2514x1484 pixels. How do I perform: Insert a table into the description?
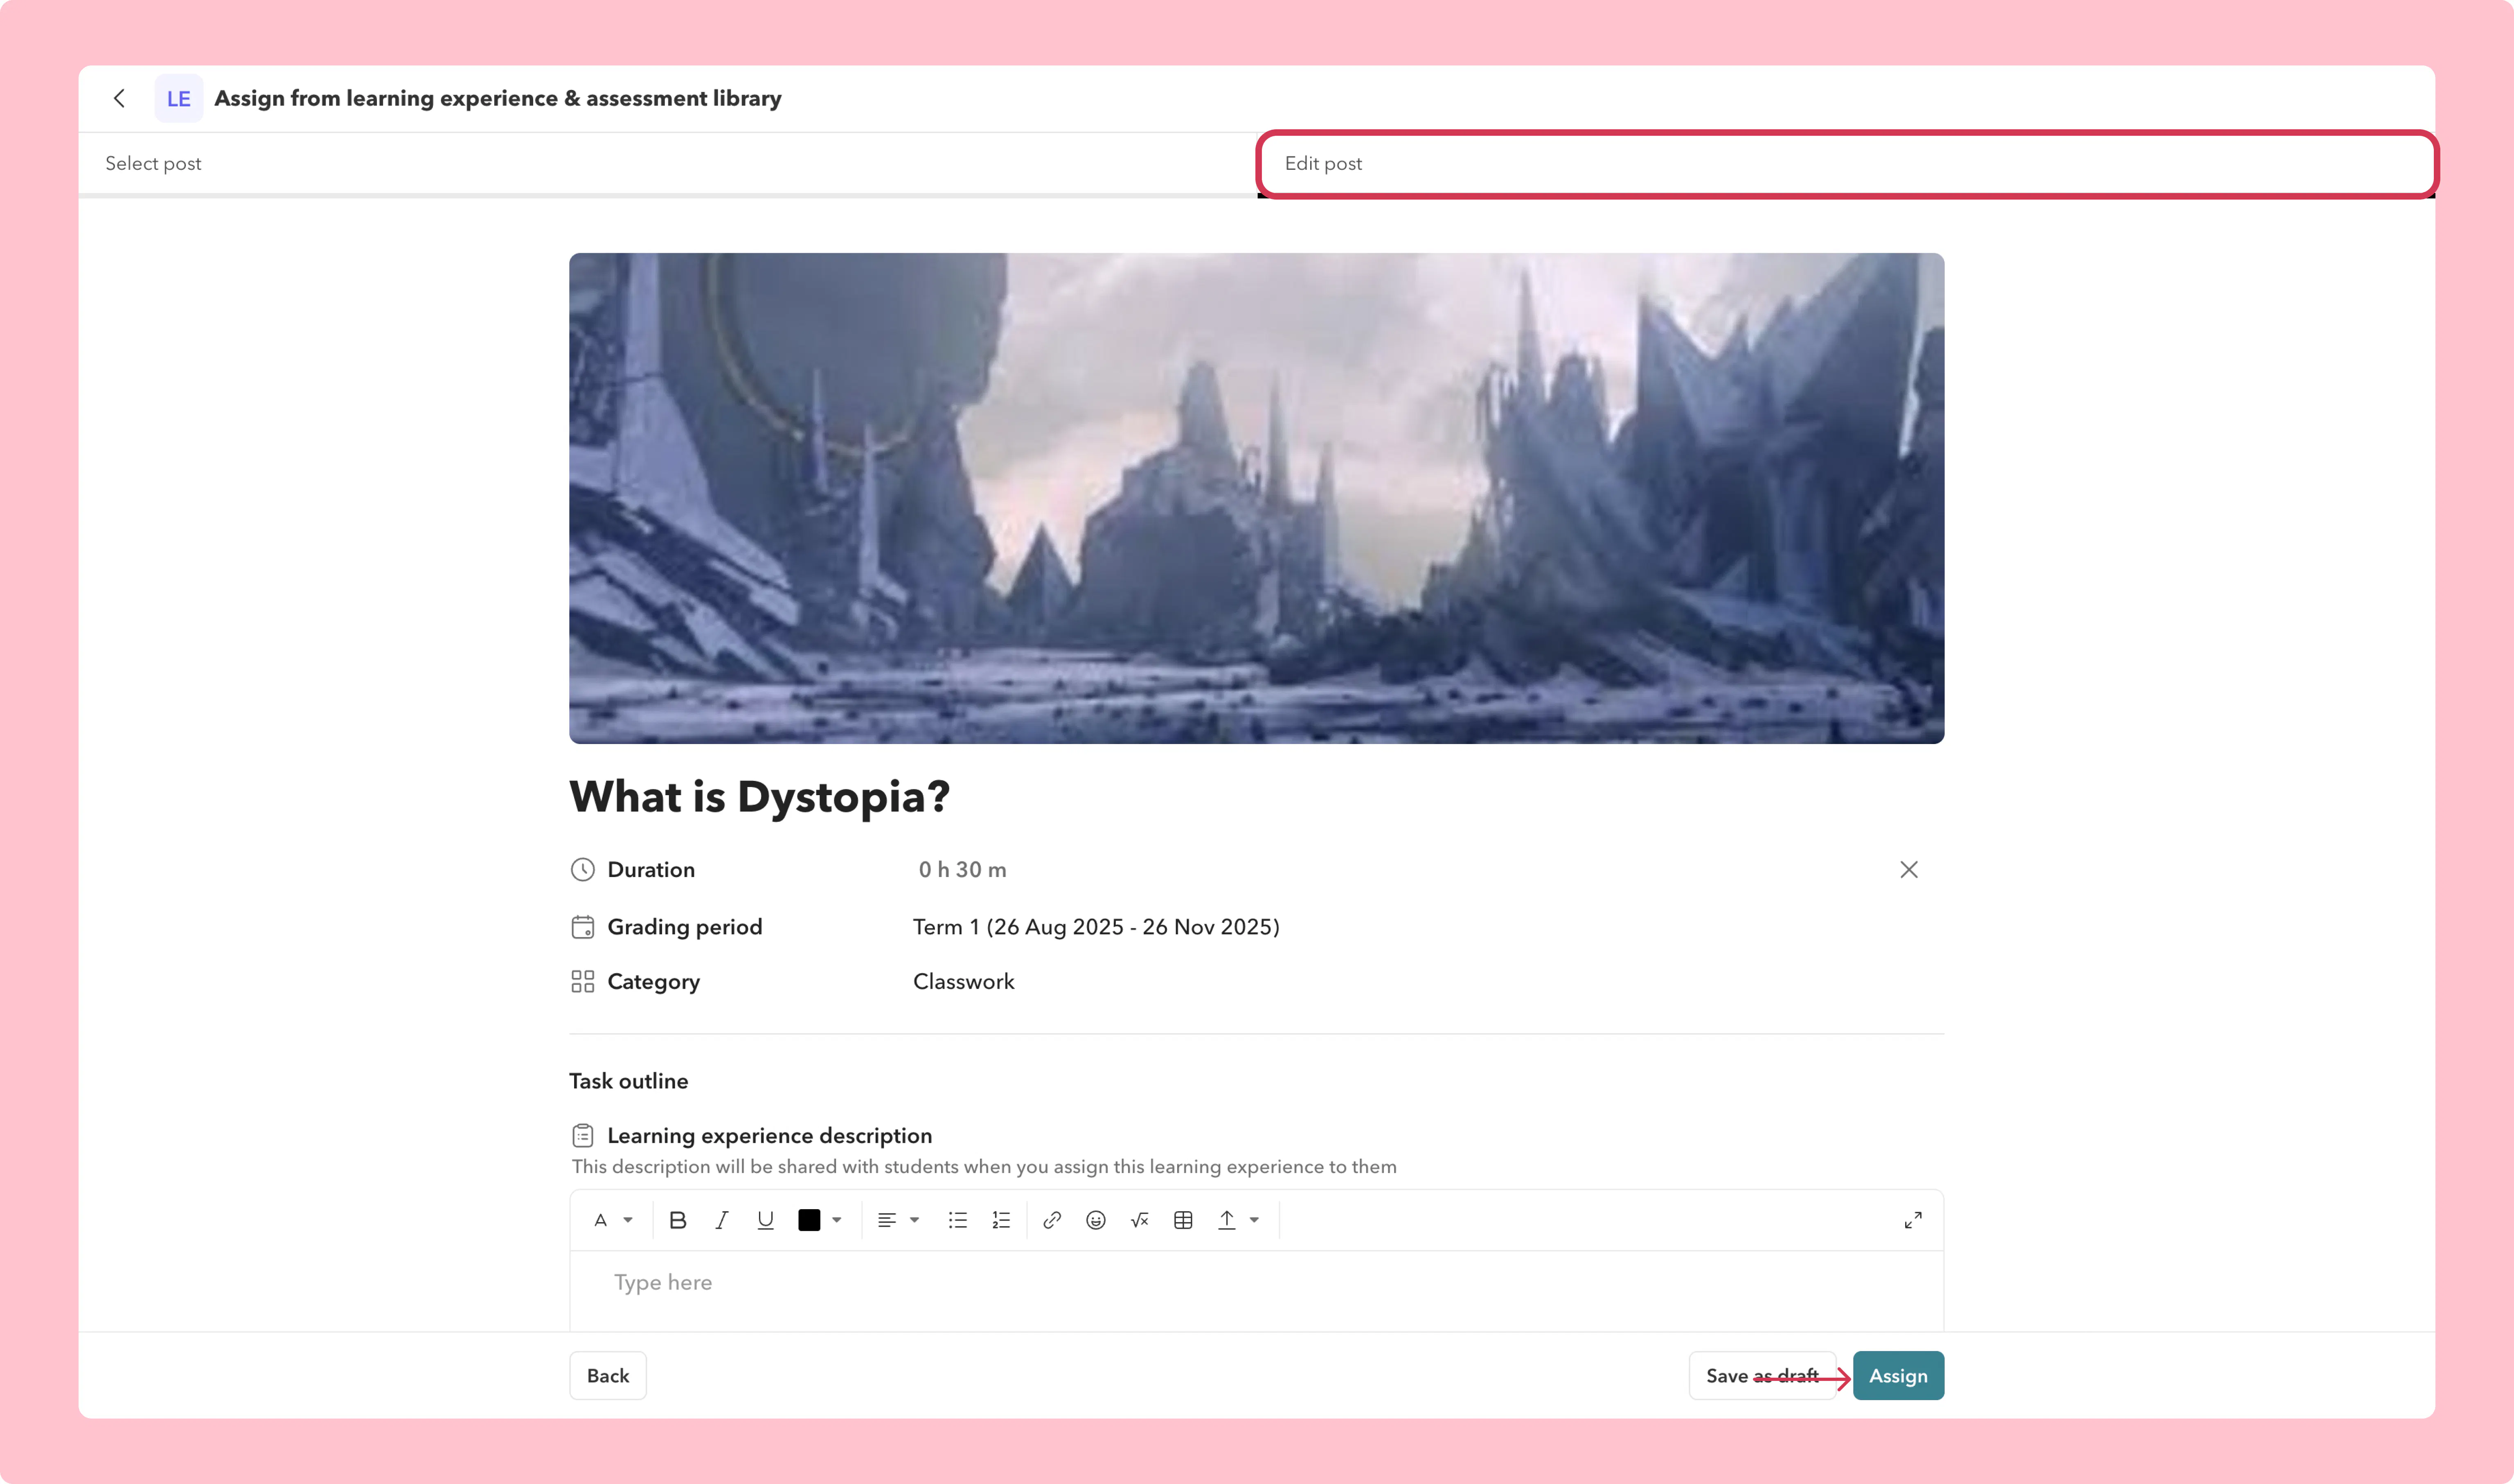coord(1183,1220)
